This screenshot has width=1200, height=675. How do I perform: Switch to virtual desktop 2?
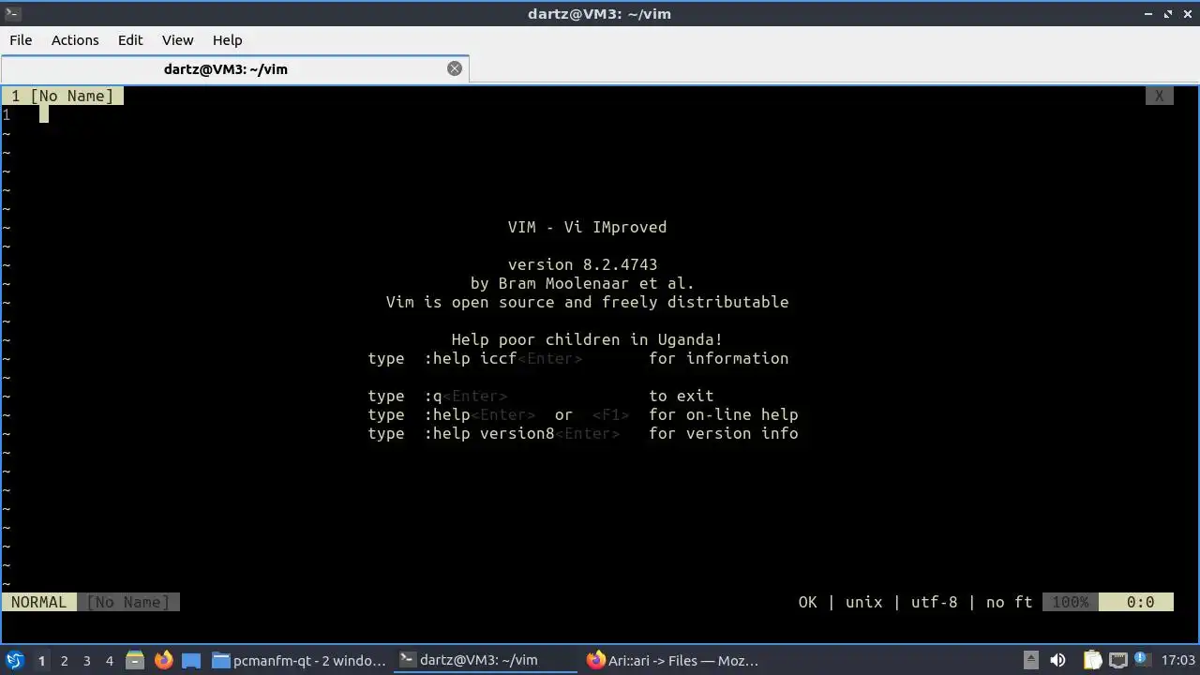[x=64, y=660]
